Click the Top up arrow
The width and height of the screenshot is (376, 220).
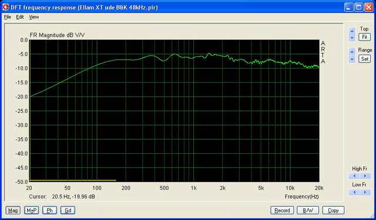[352, 31]
